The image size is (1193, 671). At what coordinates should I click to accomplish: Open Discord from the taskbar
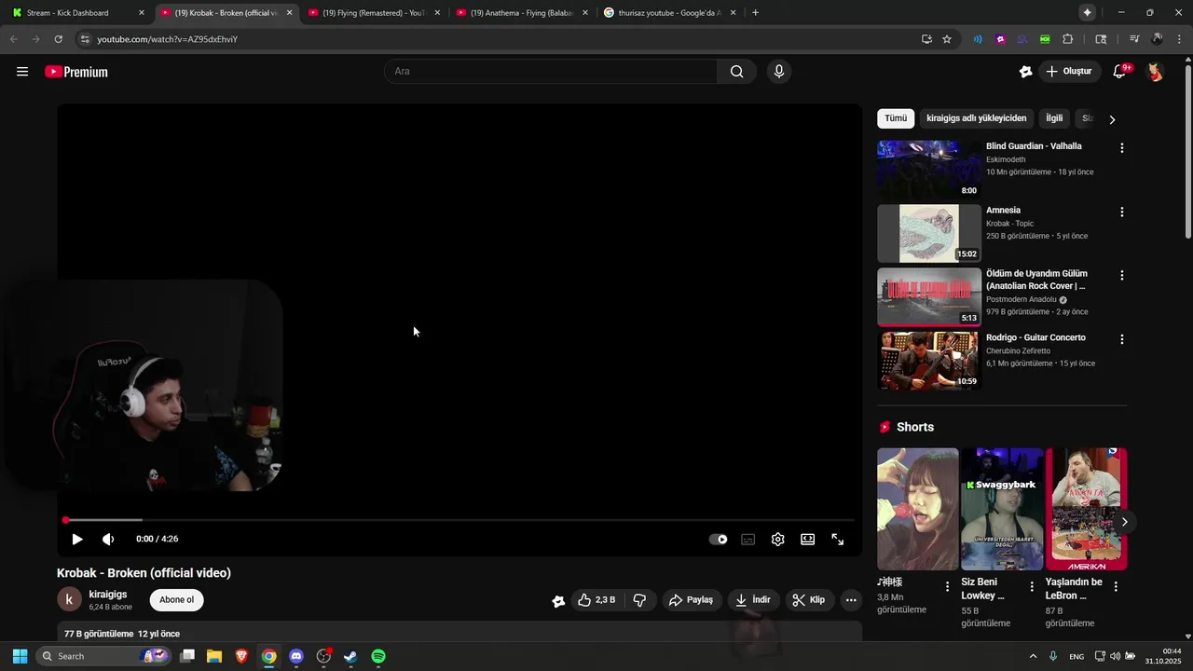click(x=296, y=656)
